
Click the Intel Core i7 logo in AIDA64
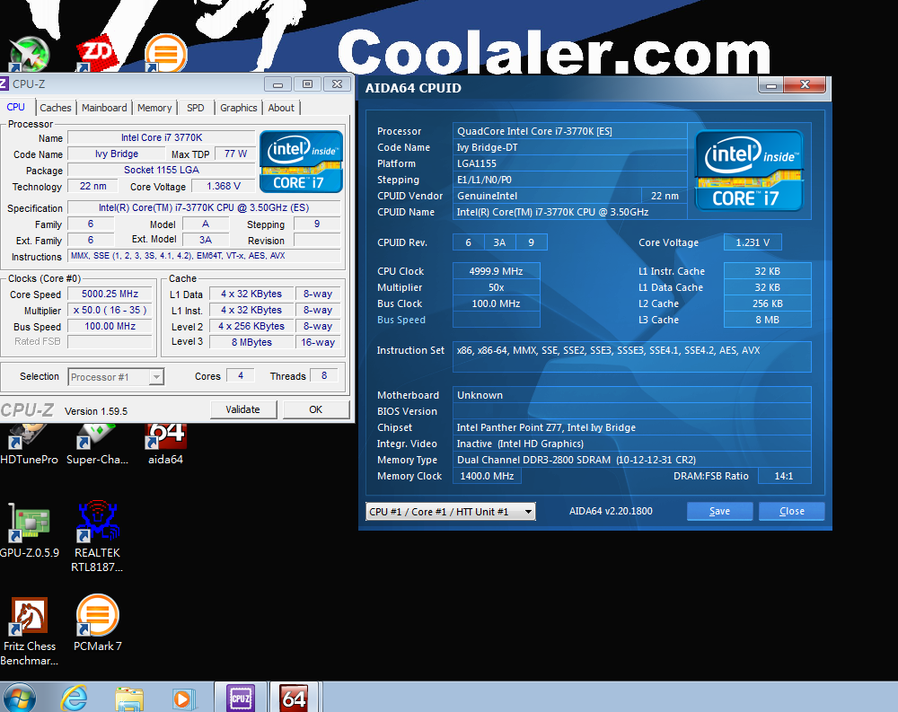[x=749, y=171]
